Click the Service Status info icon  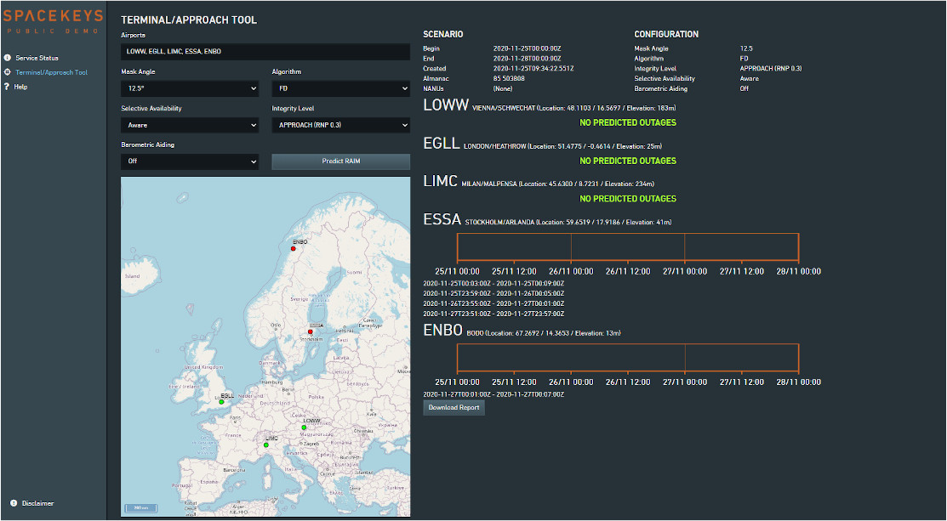8,58
